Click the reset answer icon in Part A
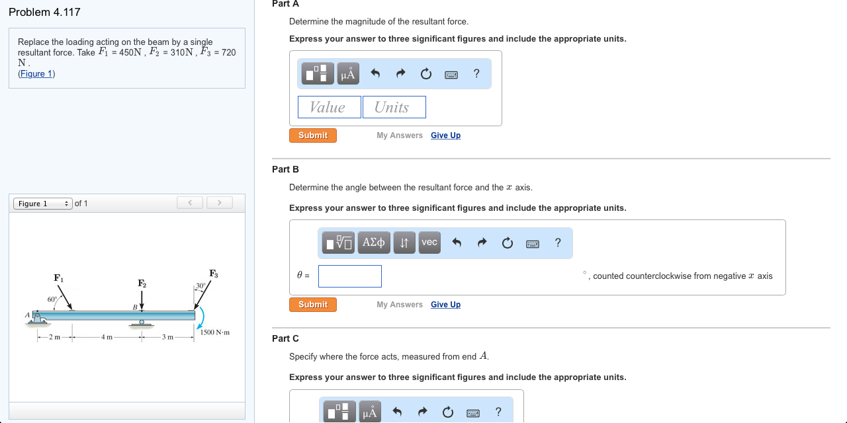 [x=425, y=73]
